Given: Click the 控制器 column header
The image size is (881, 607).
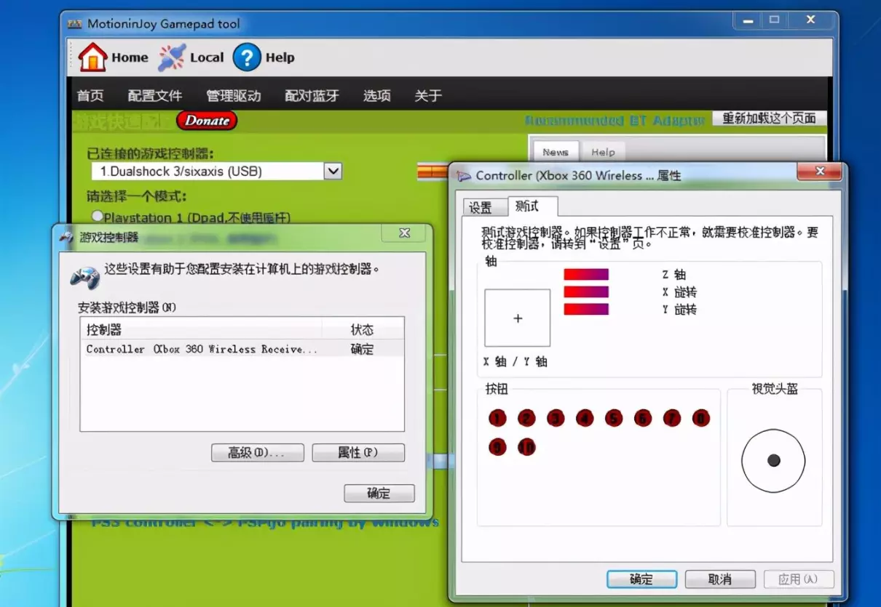Looking at the screenshot, I should (201, 329).
